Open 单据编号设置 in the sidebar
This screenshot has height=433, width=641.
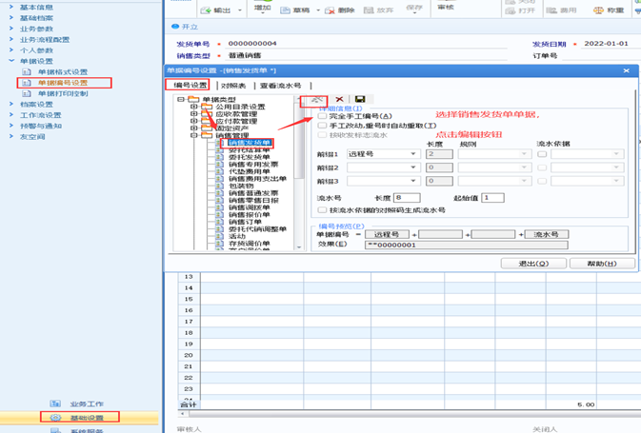[x=63, y=83]
